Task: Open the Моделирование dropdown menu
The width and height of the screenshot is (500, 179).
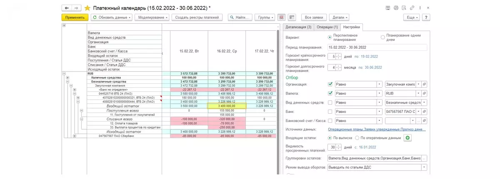Action: (x=152, y=17)
